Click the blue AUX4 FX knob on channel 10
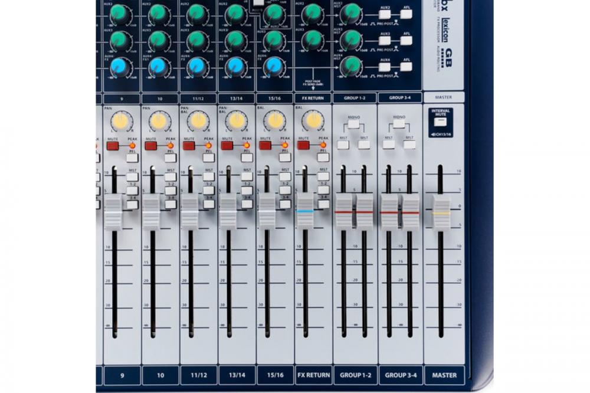 (x=158, y=66)
